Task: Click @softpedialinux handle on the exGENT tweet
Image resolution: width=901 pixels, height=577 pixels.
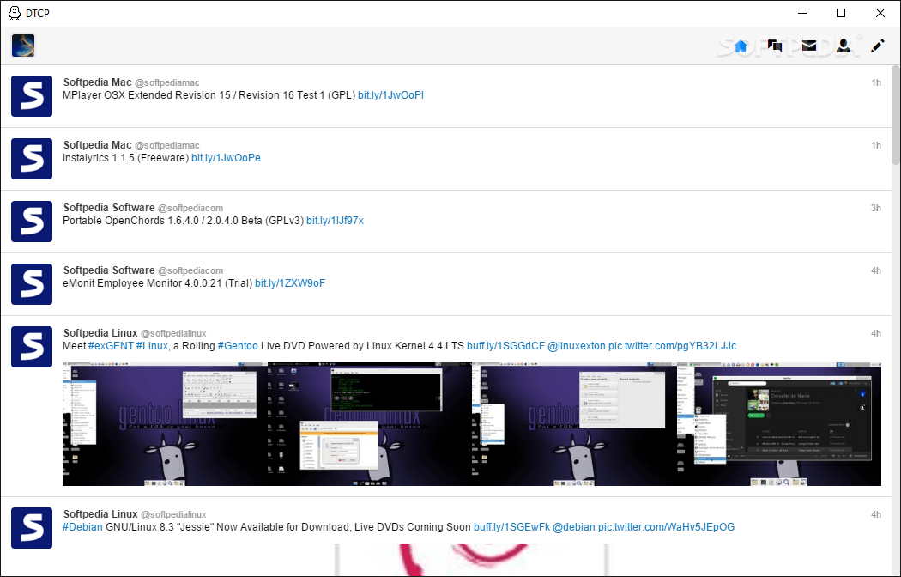Action: click(173, 333)
